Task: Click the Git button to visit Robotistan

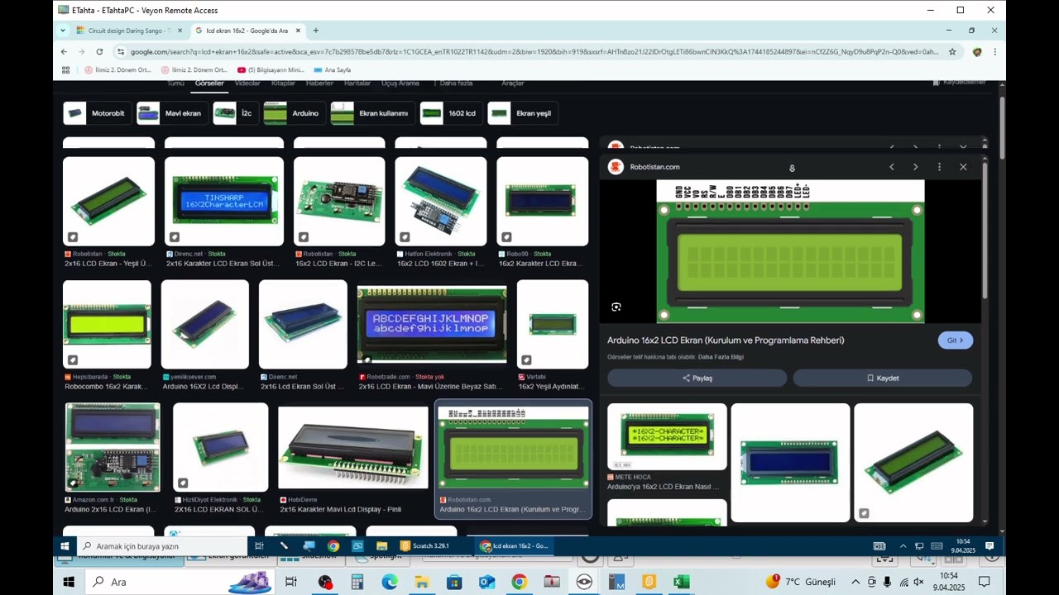Action: click(x=956, y=340)
